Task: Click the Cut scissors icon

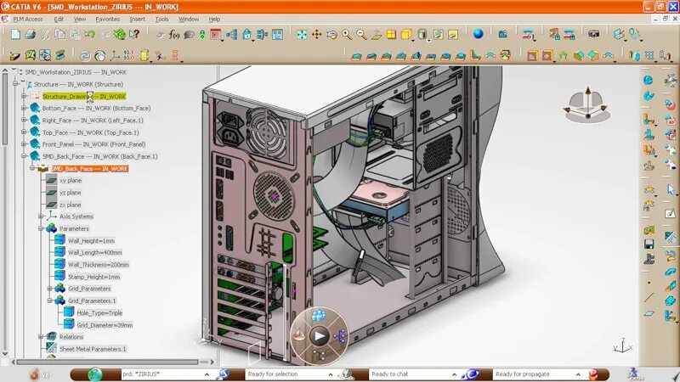Action: [45, 34]
